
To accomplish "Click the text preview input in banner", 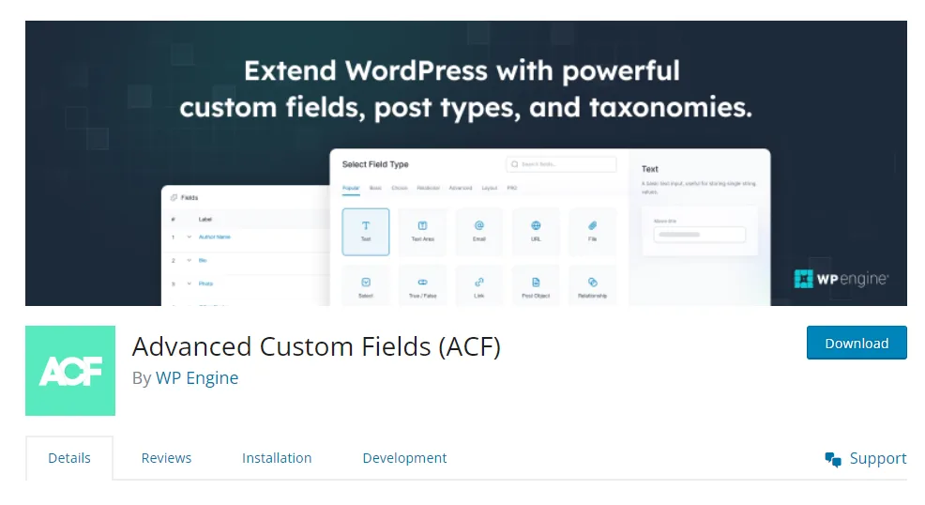I will [699, 235].
